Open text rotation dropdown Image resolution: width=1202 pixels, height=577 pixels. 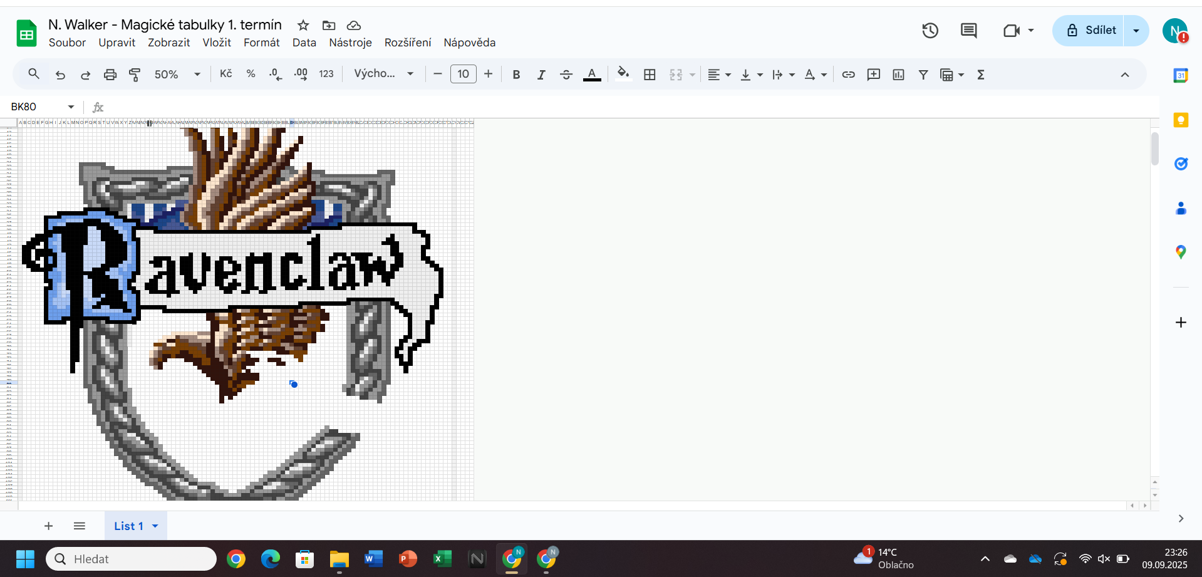[815, 75]
